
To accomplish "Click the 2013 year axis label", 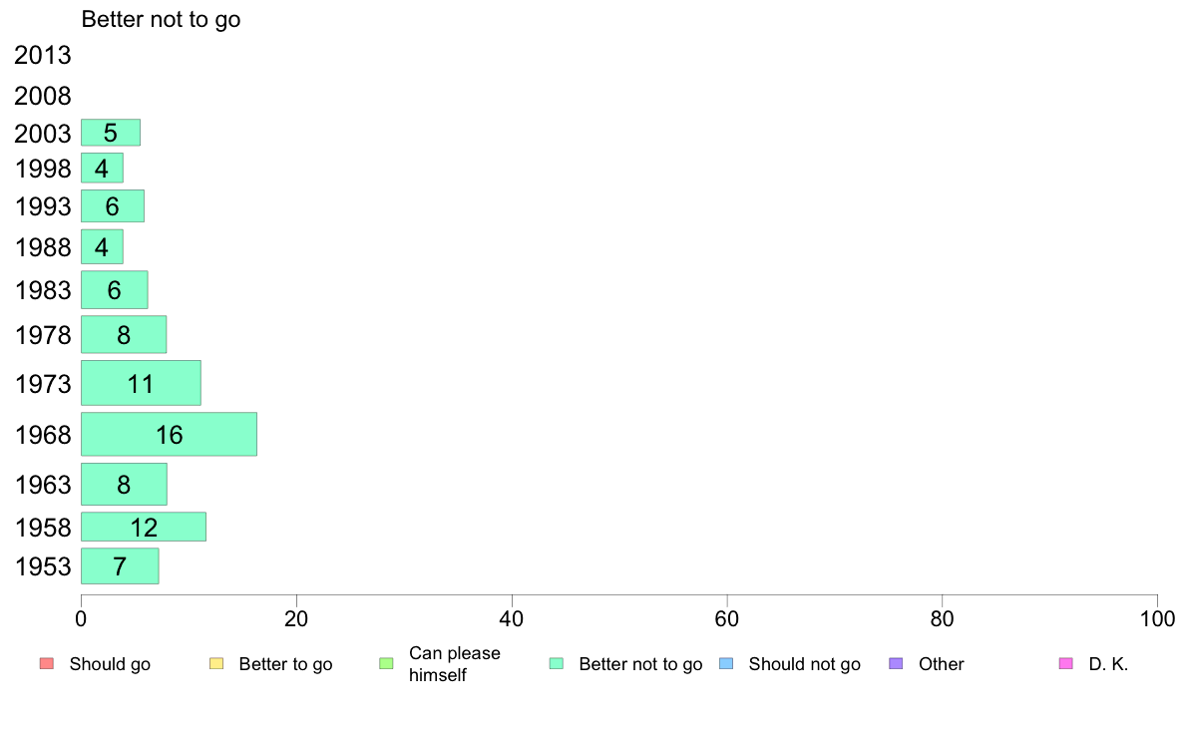I will [43, 56].
